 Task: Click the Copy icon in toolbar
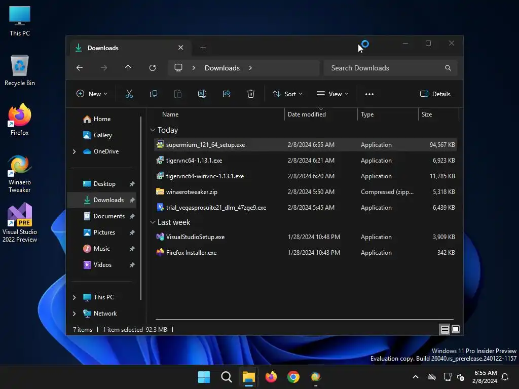pyautogui.click(x=153, y=94)
